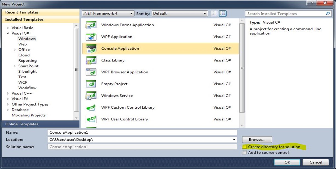Viewport: 336px width, 169px height.
Task: Select the 'Windows Service' template name
Action: (x=117, y=96)
